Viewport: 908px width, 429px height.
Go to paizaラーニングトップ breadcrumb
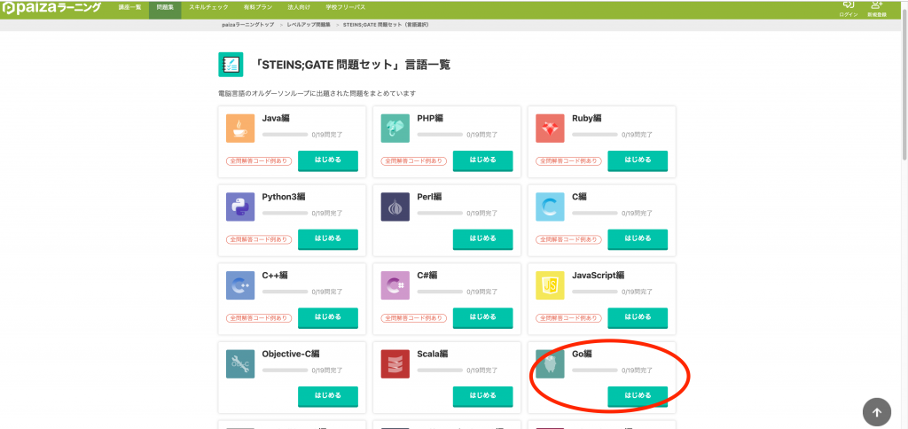[x=248, y=25]
